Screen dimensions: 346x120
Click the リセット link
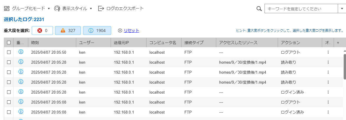click(132, 31)
